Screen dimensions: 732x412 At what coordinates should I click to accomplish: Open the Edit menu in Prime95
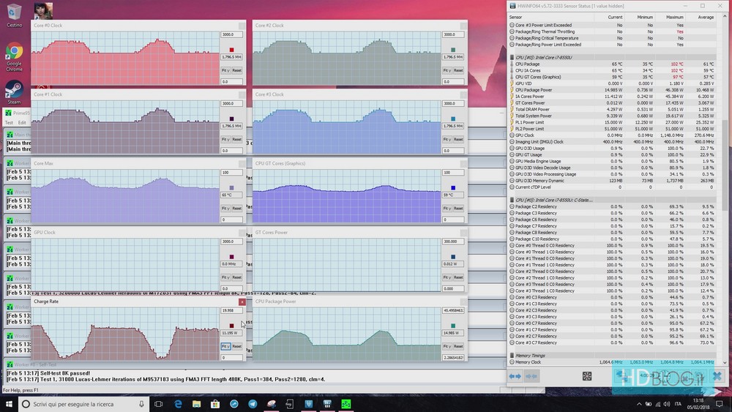pos(22,123)
